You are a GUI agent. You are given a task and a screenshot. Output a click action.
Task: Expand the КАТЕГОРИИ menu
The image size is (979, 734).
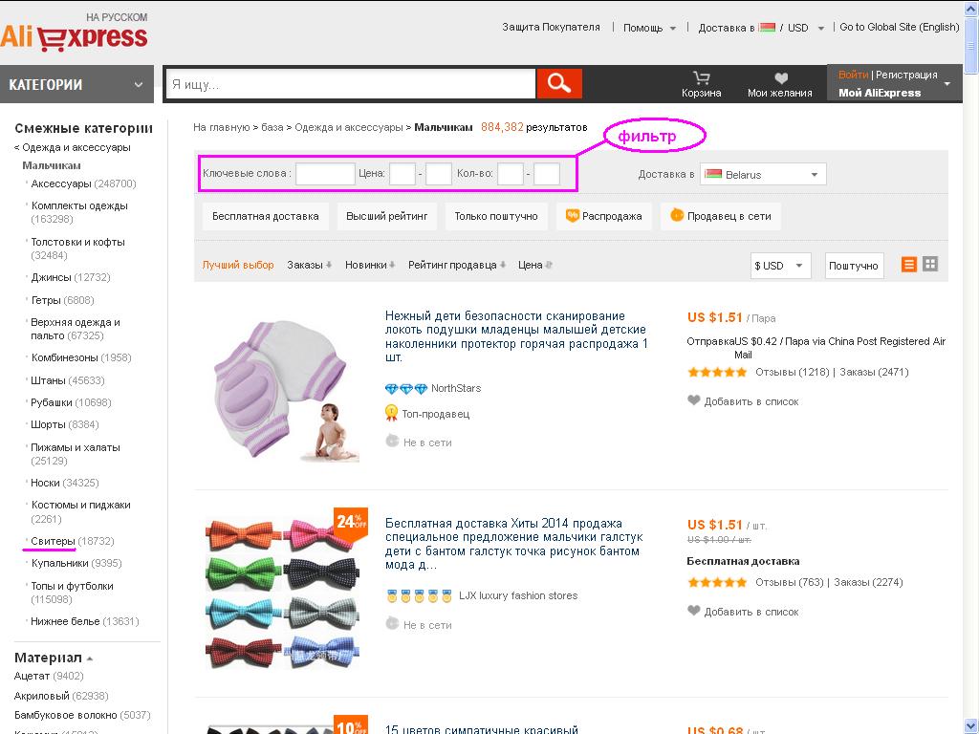[76, 84]
